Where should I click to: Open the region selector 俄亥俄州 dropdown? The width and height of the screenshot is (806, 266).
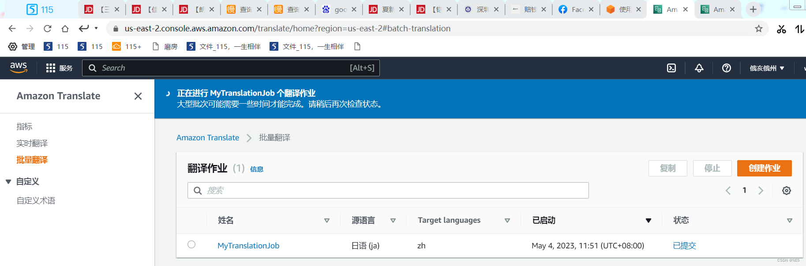click(767, 68)
